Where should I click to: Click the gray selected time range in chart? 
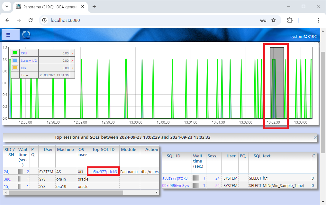[x=277, y=83]
